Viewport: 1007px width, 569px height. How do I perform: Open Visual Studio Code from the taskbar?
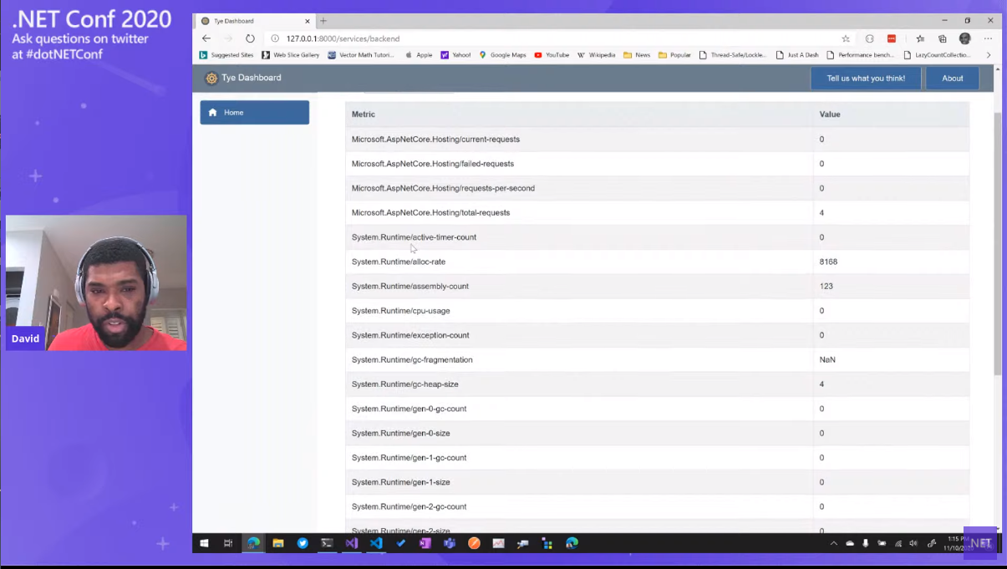click(376, 543)
